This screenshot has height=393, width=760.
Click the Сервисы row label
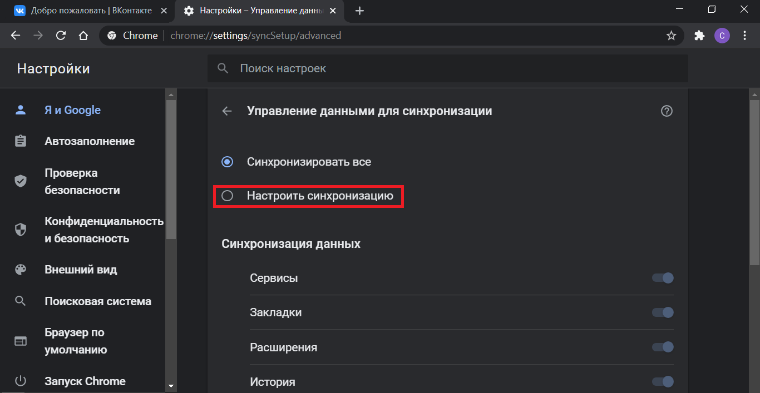click(x=274, y=278)
